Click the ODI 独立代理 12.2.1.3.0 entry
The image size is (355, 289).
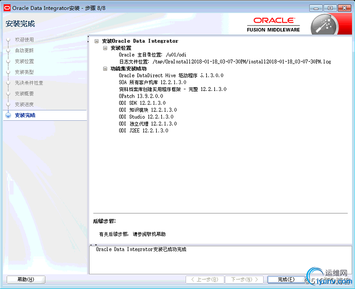(148, 124)
